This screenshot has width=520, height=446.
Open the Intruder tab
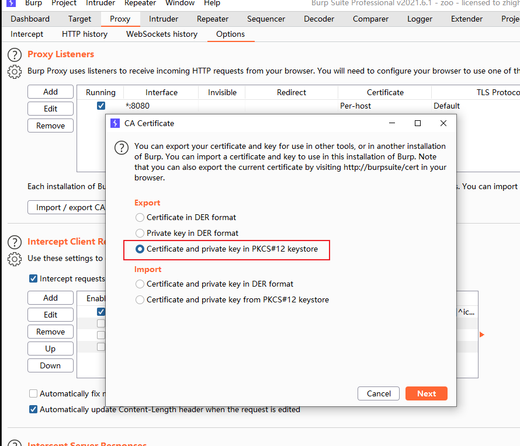click(164, 19)
